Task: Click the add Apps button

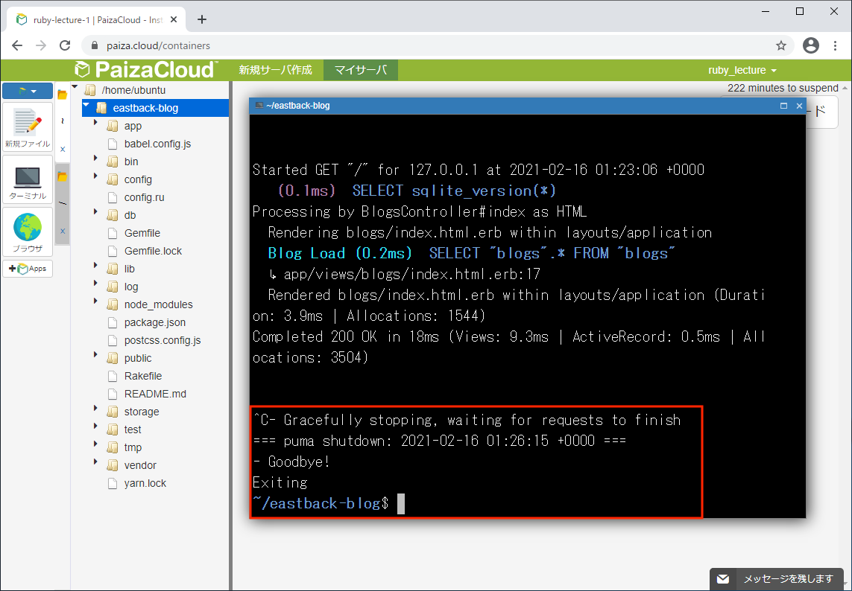Action: click(28, 269)
